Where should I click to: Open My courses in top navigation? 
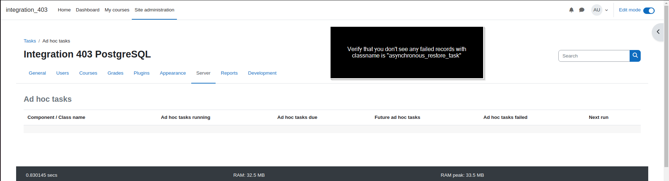tap(117, 10)
